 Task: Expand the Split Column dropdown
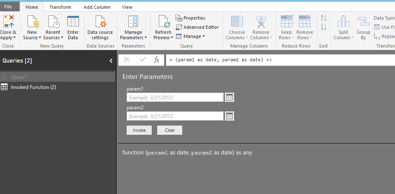point(352,38)
